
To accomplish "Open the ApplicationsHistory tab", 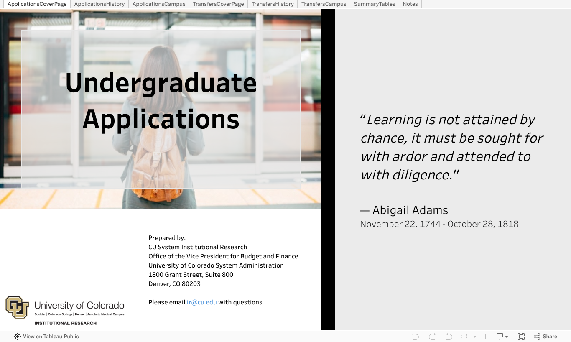I will (x=99, y=4).
